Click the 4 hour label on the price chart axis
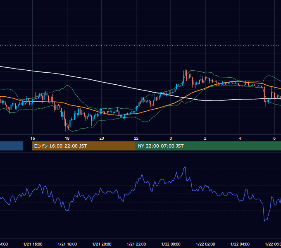Screen dimensions: 281x248 point(240,138)
